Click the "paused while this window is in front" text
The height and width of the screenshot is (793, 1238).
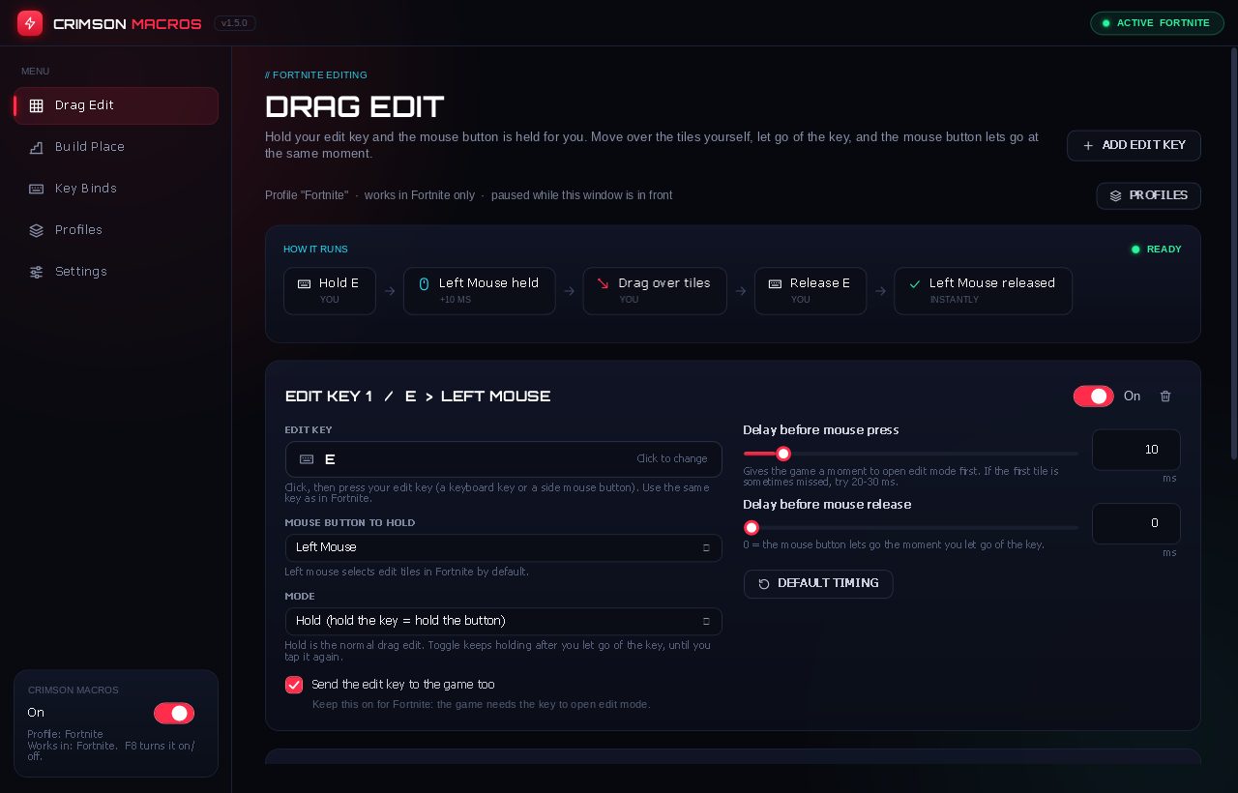click(581, 195)
